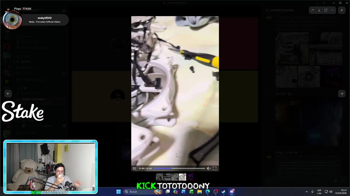Open the clock showing 02:14
Viewport: 350px width, 196px height.
[341, 192]
